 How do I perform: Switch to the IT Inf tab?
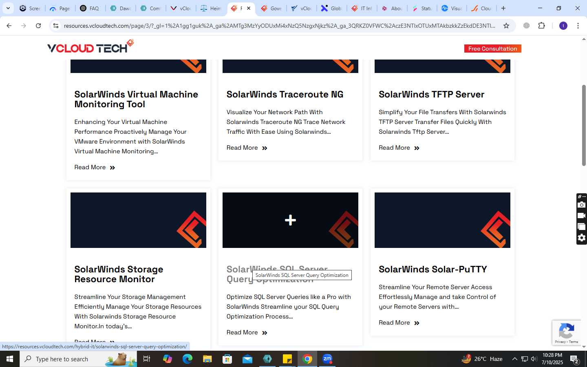coord(362,8)
